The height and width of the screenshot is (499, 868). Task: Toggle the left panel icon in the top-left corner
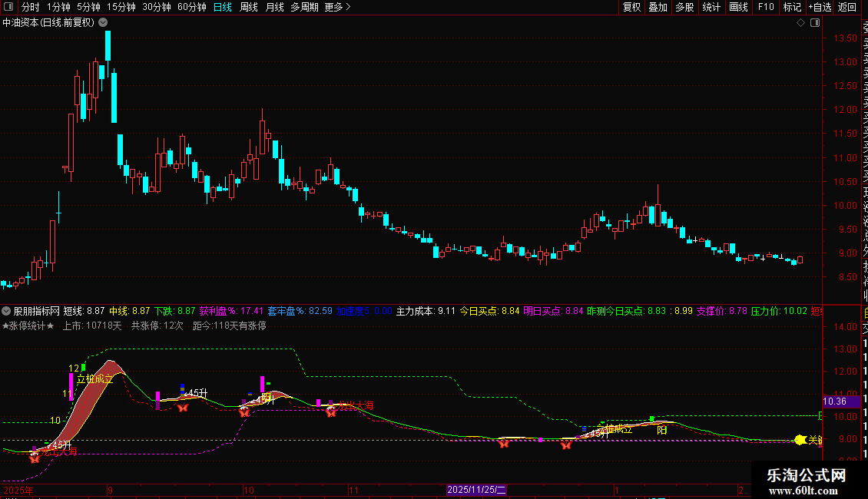coord(8,7)
